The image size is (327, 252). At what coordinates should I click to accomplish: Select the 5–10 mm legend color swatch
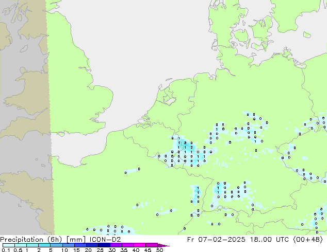[56, 245]
